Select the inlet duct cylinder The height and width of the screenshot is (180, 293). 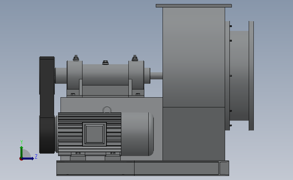pyautogui.click(x=239, y=76)
